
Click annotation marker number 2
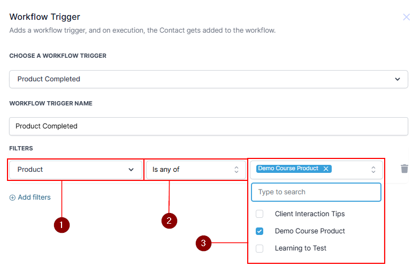(x=169, y=220)
